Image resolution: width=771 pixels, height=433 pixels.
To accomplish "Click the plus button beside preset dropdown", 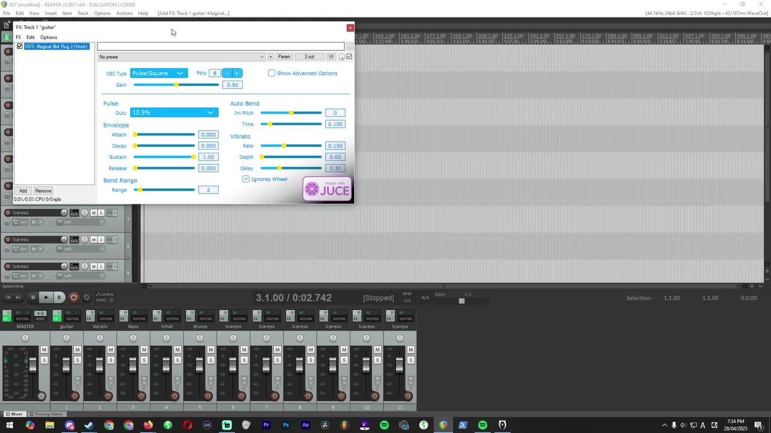I will (270, 57).
